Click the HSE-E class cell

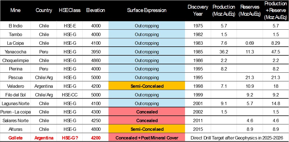70,26
